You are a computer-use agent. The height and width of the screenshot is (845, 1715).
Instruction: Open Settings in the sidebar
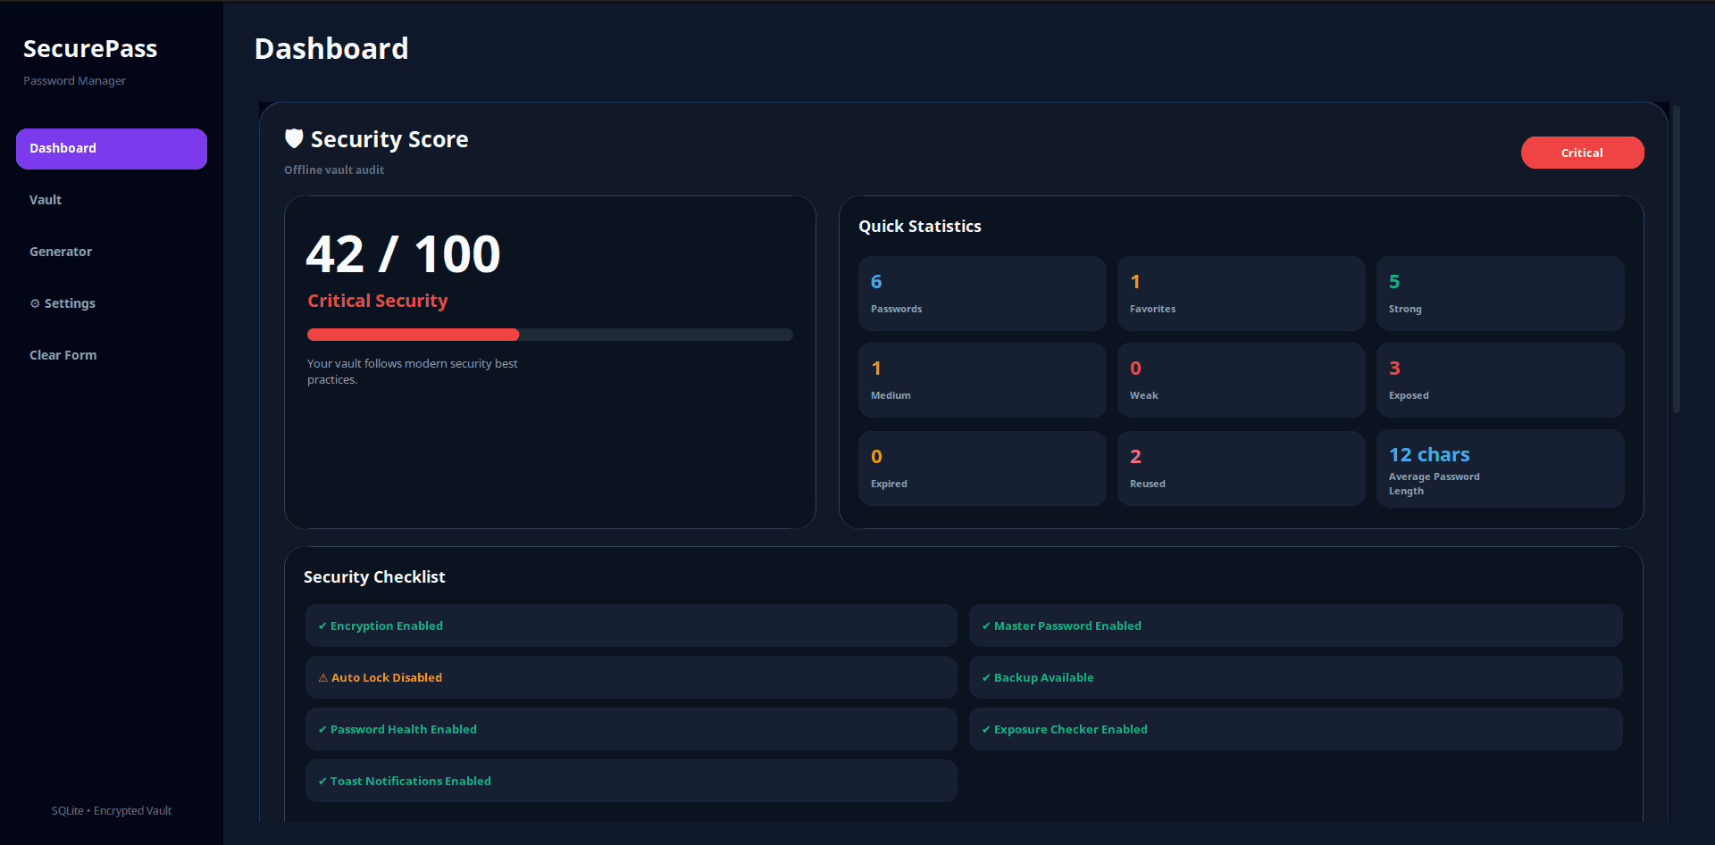point(112,303)
